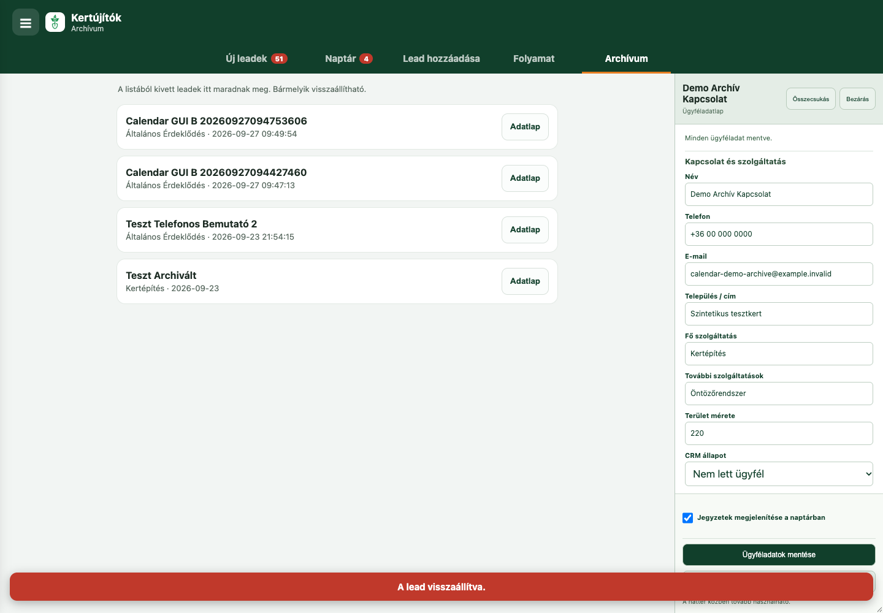Collapse the panel with Összecsukás
The height and width of the screenshot is (613, 883).
point(811,99)
